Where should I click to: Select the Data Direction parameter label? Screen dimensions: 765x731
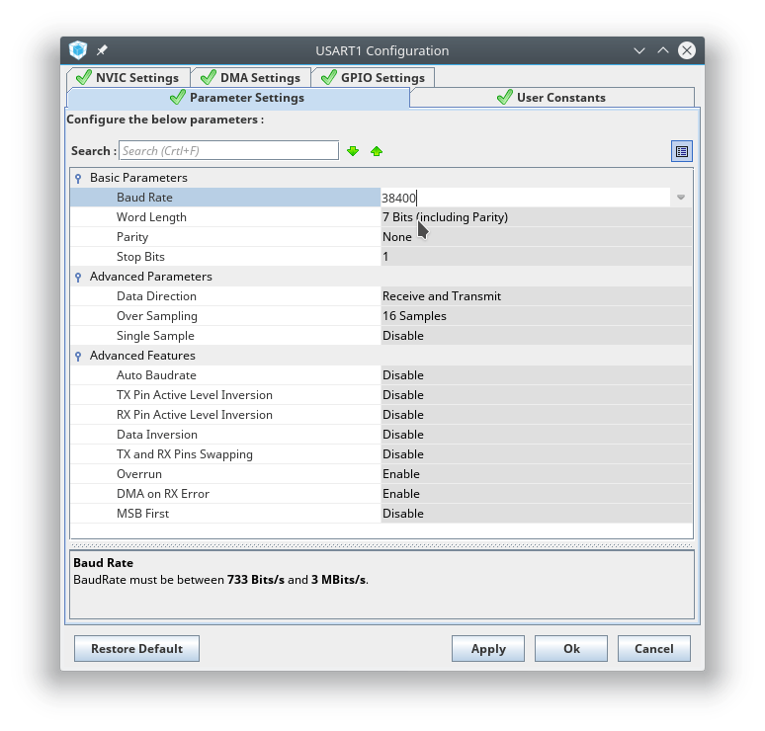point(156,296)
